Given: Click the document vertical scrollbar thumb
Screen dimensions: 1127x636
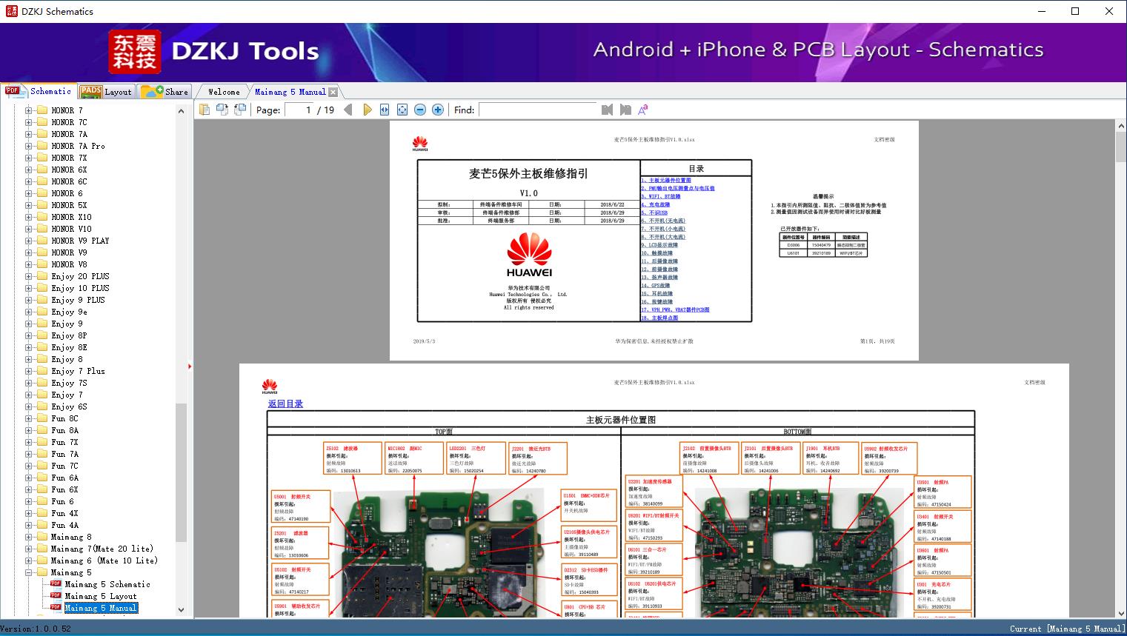Looking at the screenshot, I should point(1120,148).
